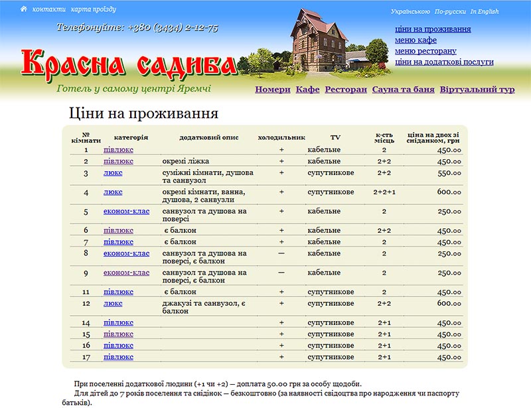Click price 250.00 for room 5
Image resolution: width=531 pixels, height=408 pixels.
click(x=449, y=211)
